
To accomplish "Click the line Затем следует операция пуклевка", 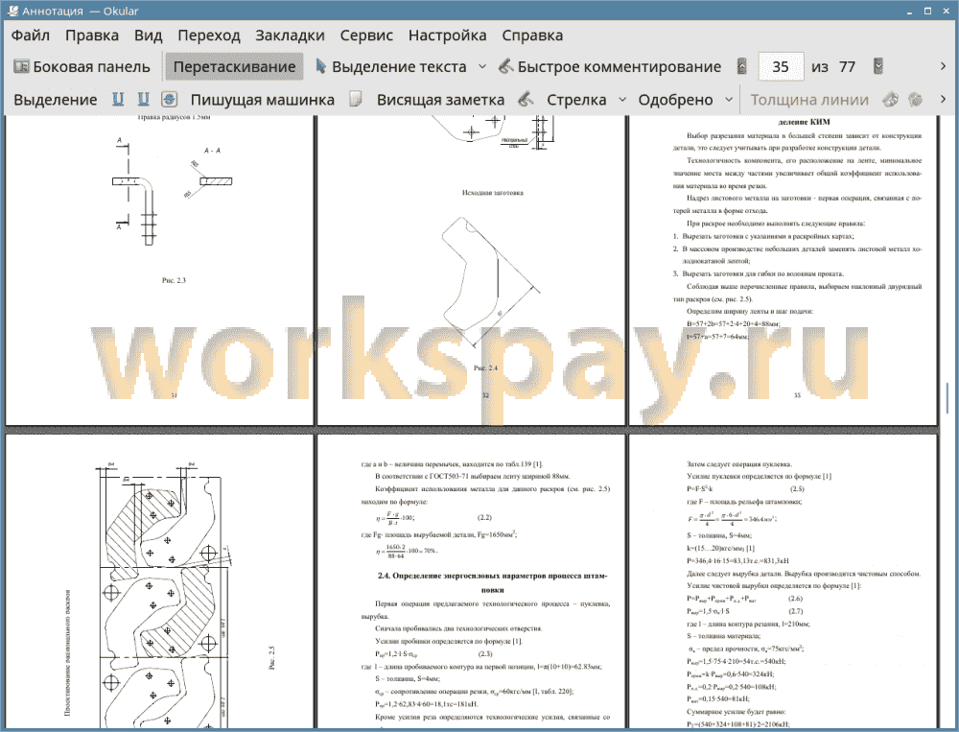I will point(738,464).
